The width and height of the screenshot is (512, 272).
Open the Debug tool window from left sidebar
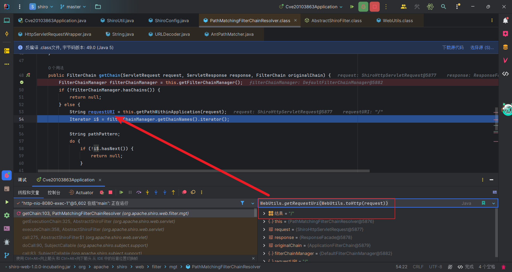pyautogui.click(x=7, y=175)
